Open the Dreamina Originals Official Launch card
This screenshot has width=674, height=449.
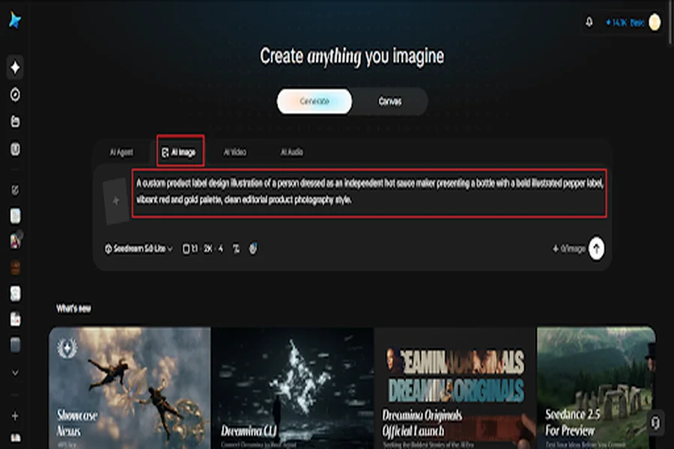(x=455, y=388)
